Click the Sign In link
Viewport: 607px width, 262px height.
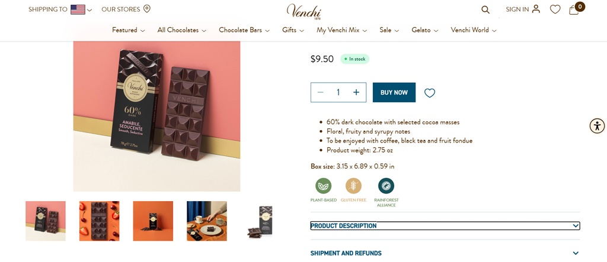pos(522,9)
